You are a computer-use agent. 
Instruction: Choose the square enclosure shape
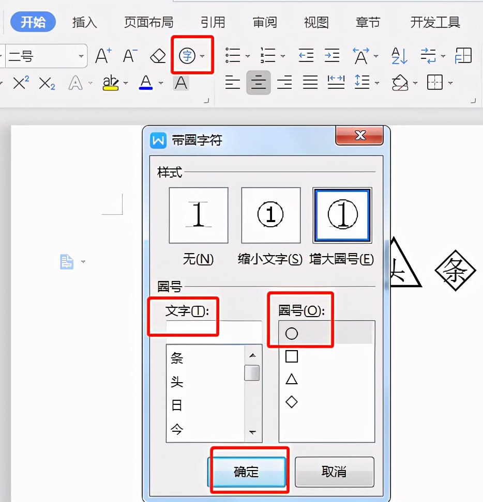[x=292, y=356]
